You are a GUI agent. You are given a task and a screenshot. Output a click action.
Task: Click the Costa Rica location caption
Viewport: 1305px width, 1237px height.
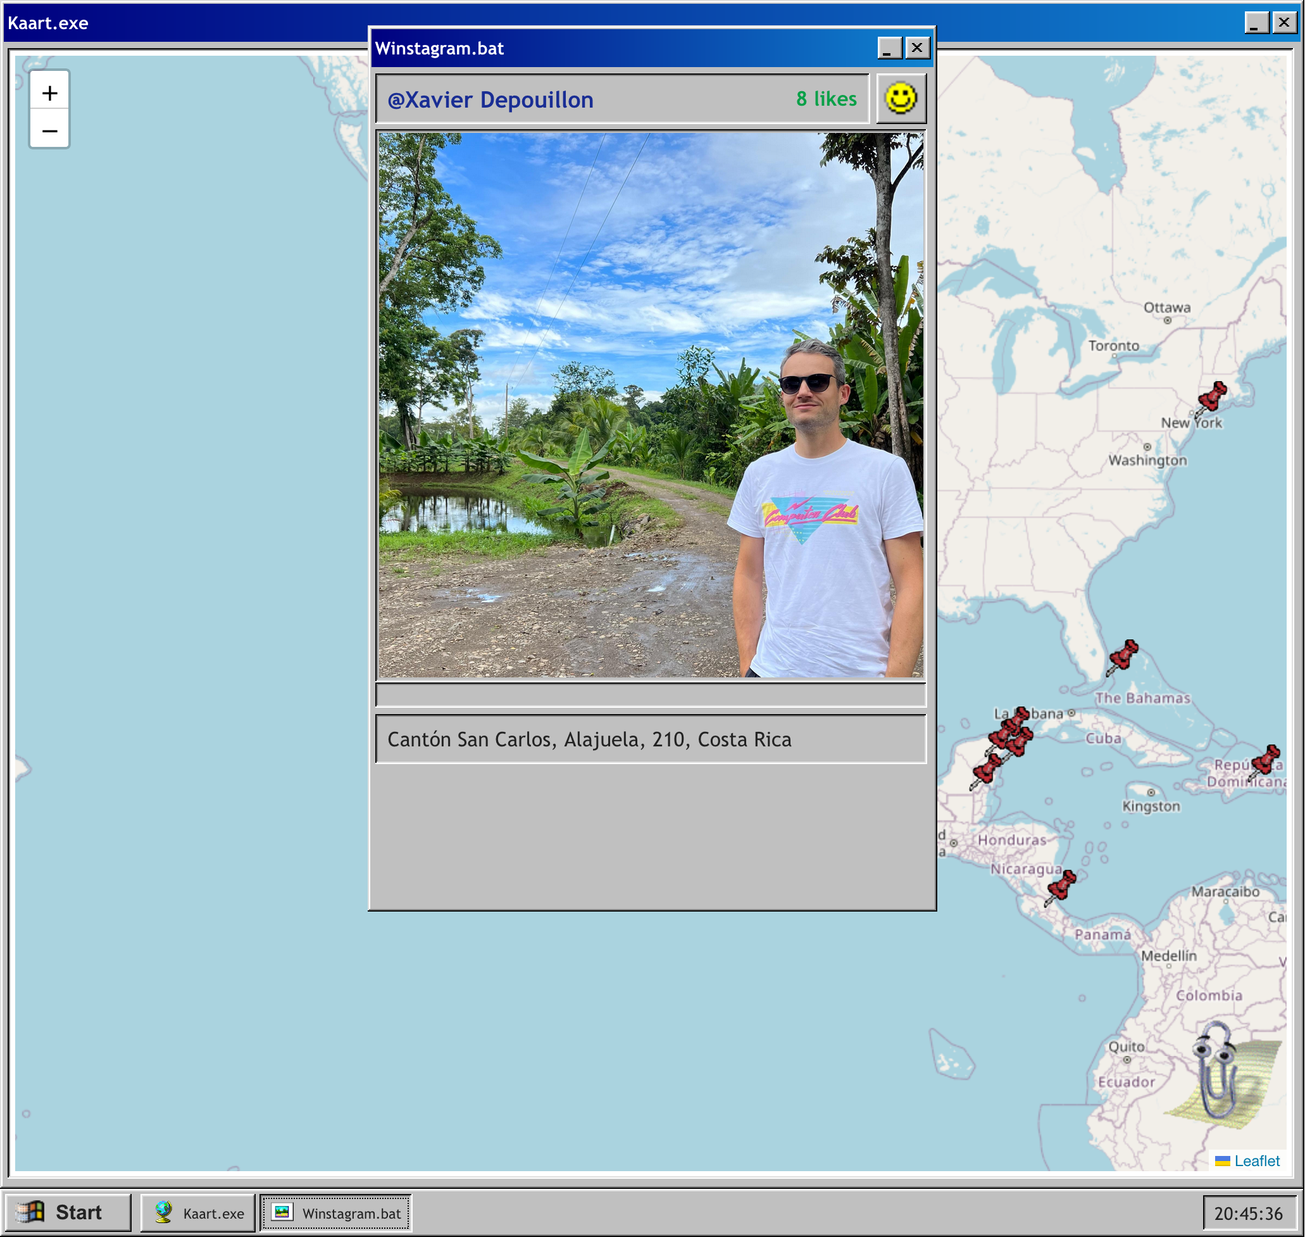point(589,739)
